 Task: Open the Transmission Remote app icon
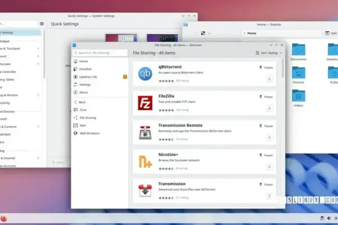click(x=145, y=132)
